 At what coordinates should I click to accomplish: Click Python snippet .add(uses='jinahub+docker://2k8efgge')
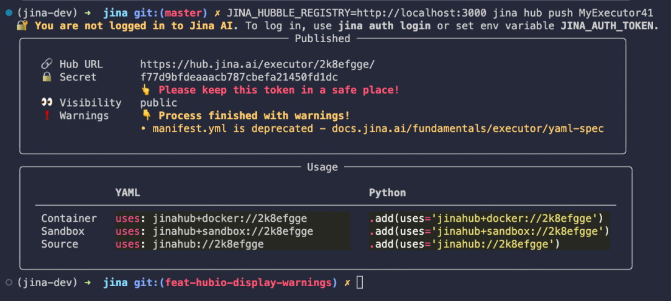click(x=486, y=218)
